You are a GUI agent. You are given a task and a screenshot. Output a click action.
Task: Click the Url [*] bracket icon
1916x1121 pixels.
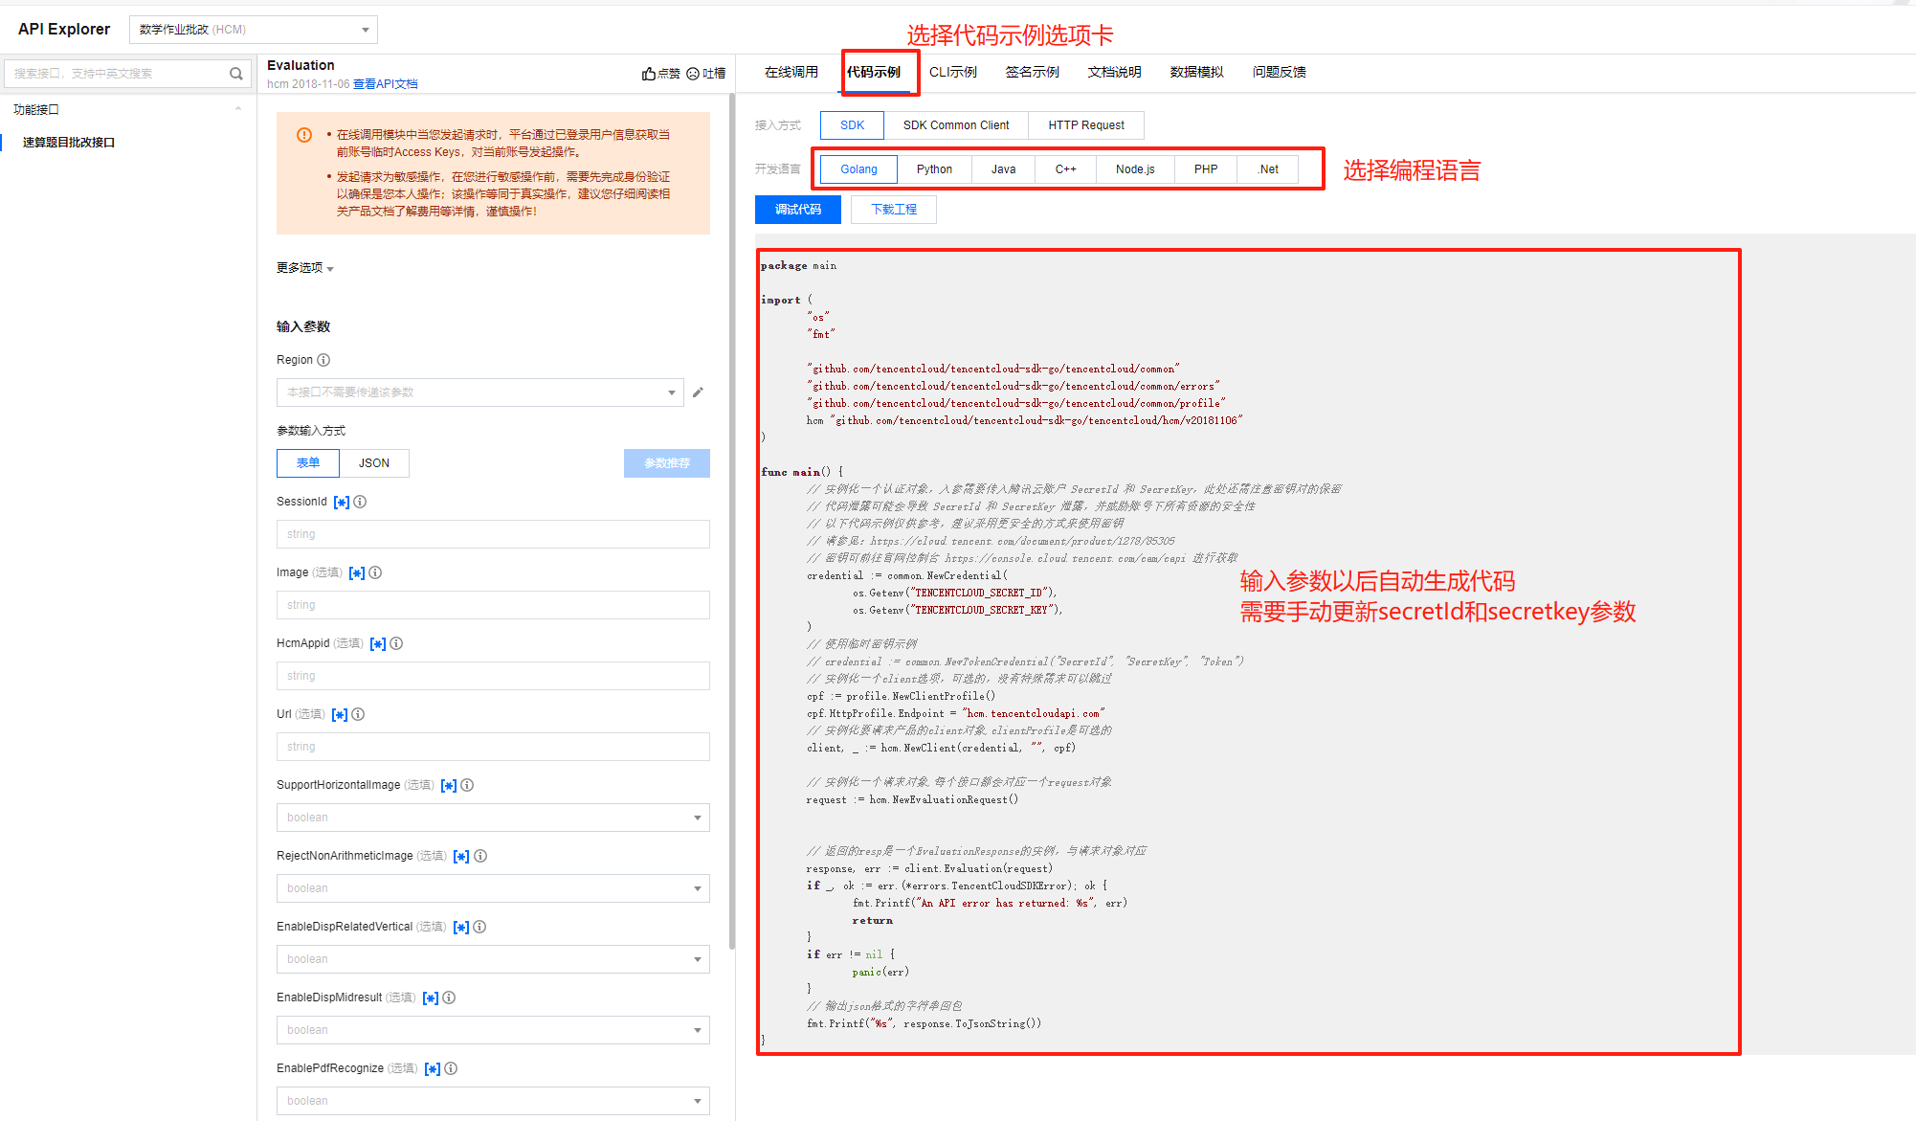click(340, 714)
